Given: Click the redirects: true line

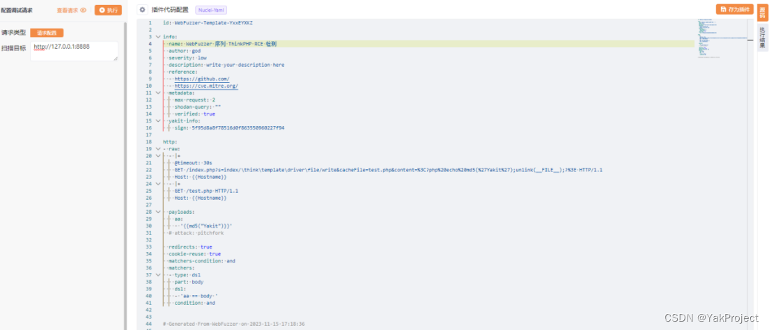Looking at the screenshot, I should tap(190, 247).
